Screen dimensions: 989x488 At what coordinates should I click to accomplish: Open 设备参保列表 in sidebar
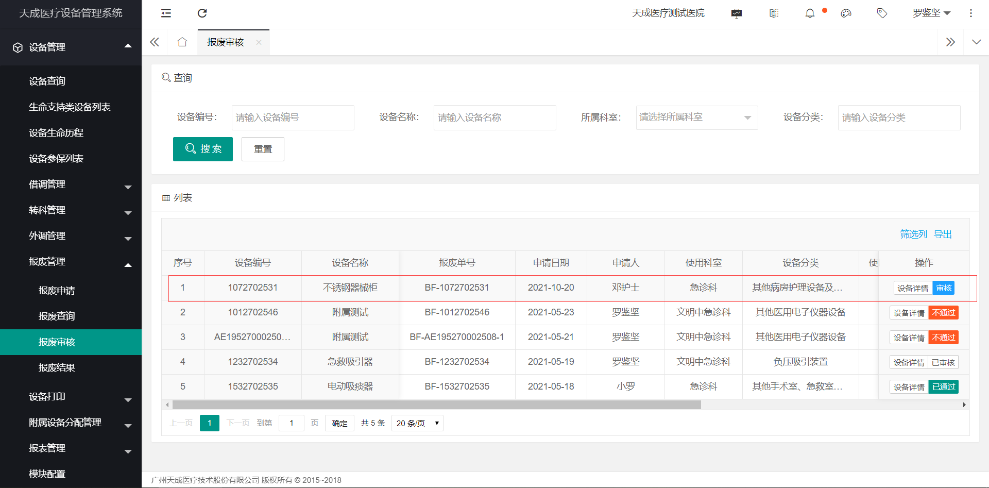click(56, 159)
